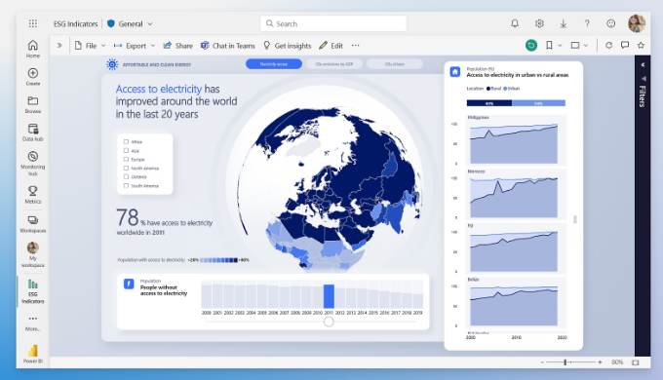
Task: Select the Electricity access tab
Action: click(x=274, y=64)
